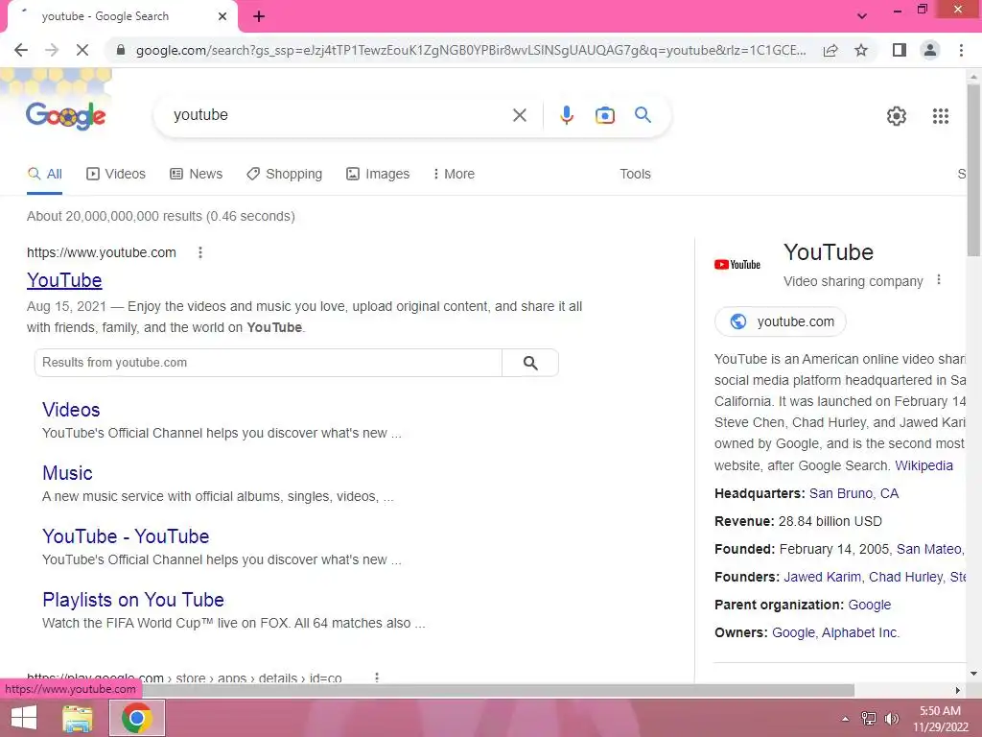Open the Chrome three-dot menu
The image size is (982, 737).
coord(961,50)
